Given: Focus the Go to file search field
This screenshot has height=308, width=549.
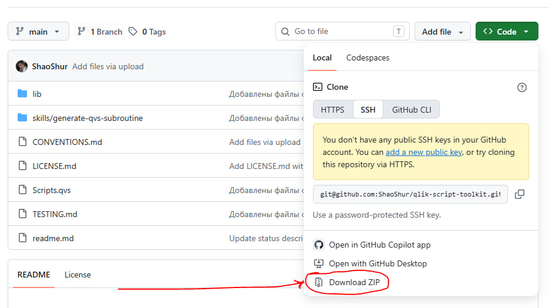Looking at the screenshot, I should 342,32.
